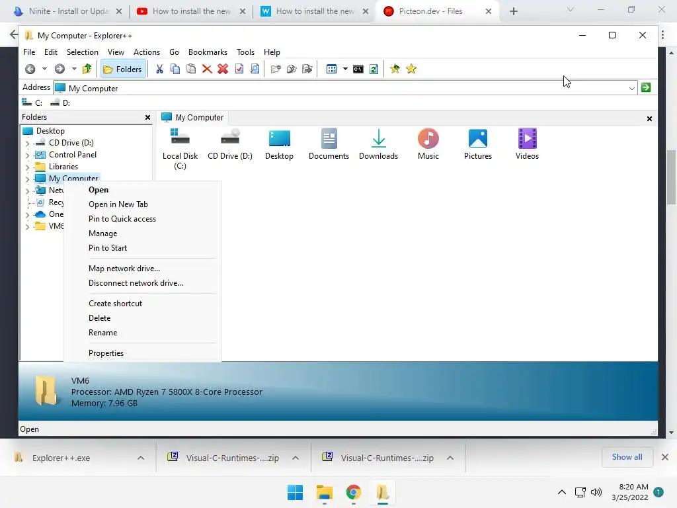The height and width of the screenshot is (508, 677).
Task: Open the Views dropdown arrow
Action: (x=345, y=69)
